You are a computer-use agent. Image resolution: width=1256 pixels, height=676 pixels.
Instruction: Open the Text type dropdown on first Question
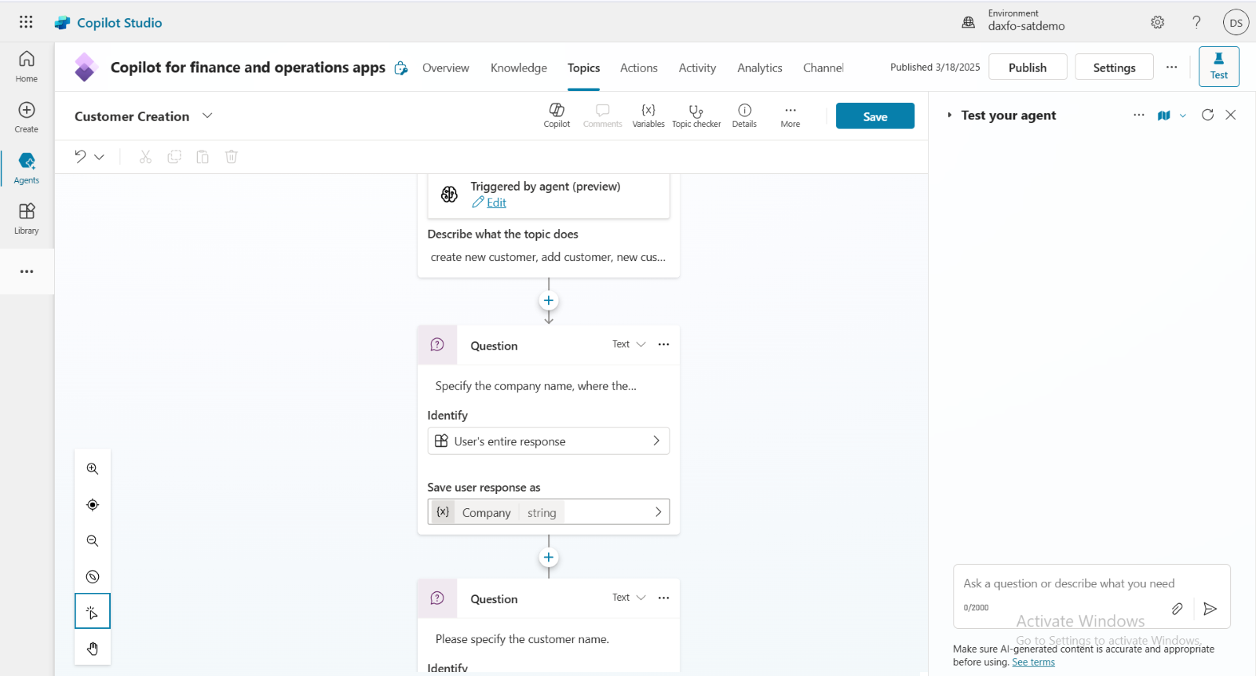(x=629, y=344)
